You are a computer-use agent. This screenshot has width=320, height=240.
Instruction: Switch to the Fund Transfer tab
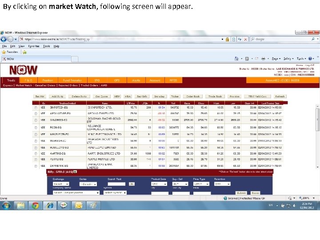point(72,80)
